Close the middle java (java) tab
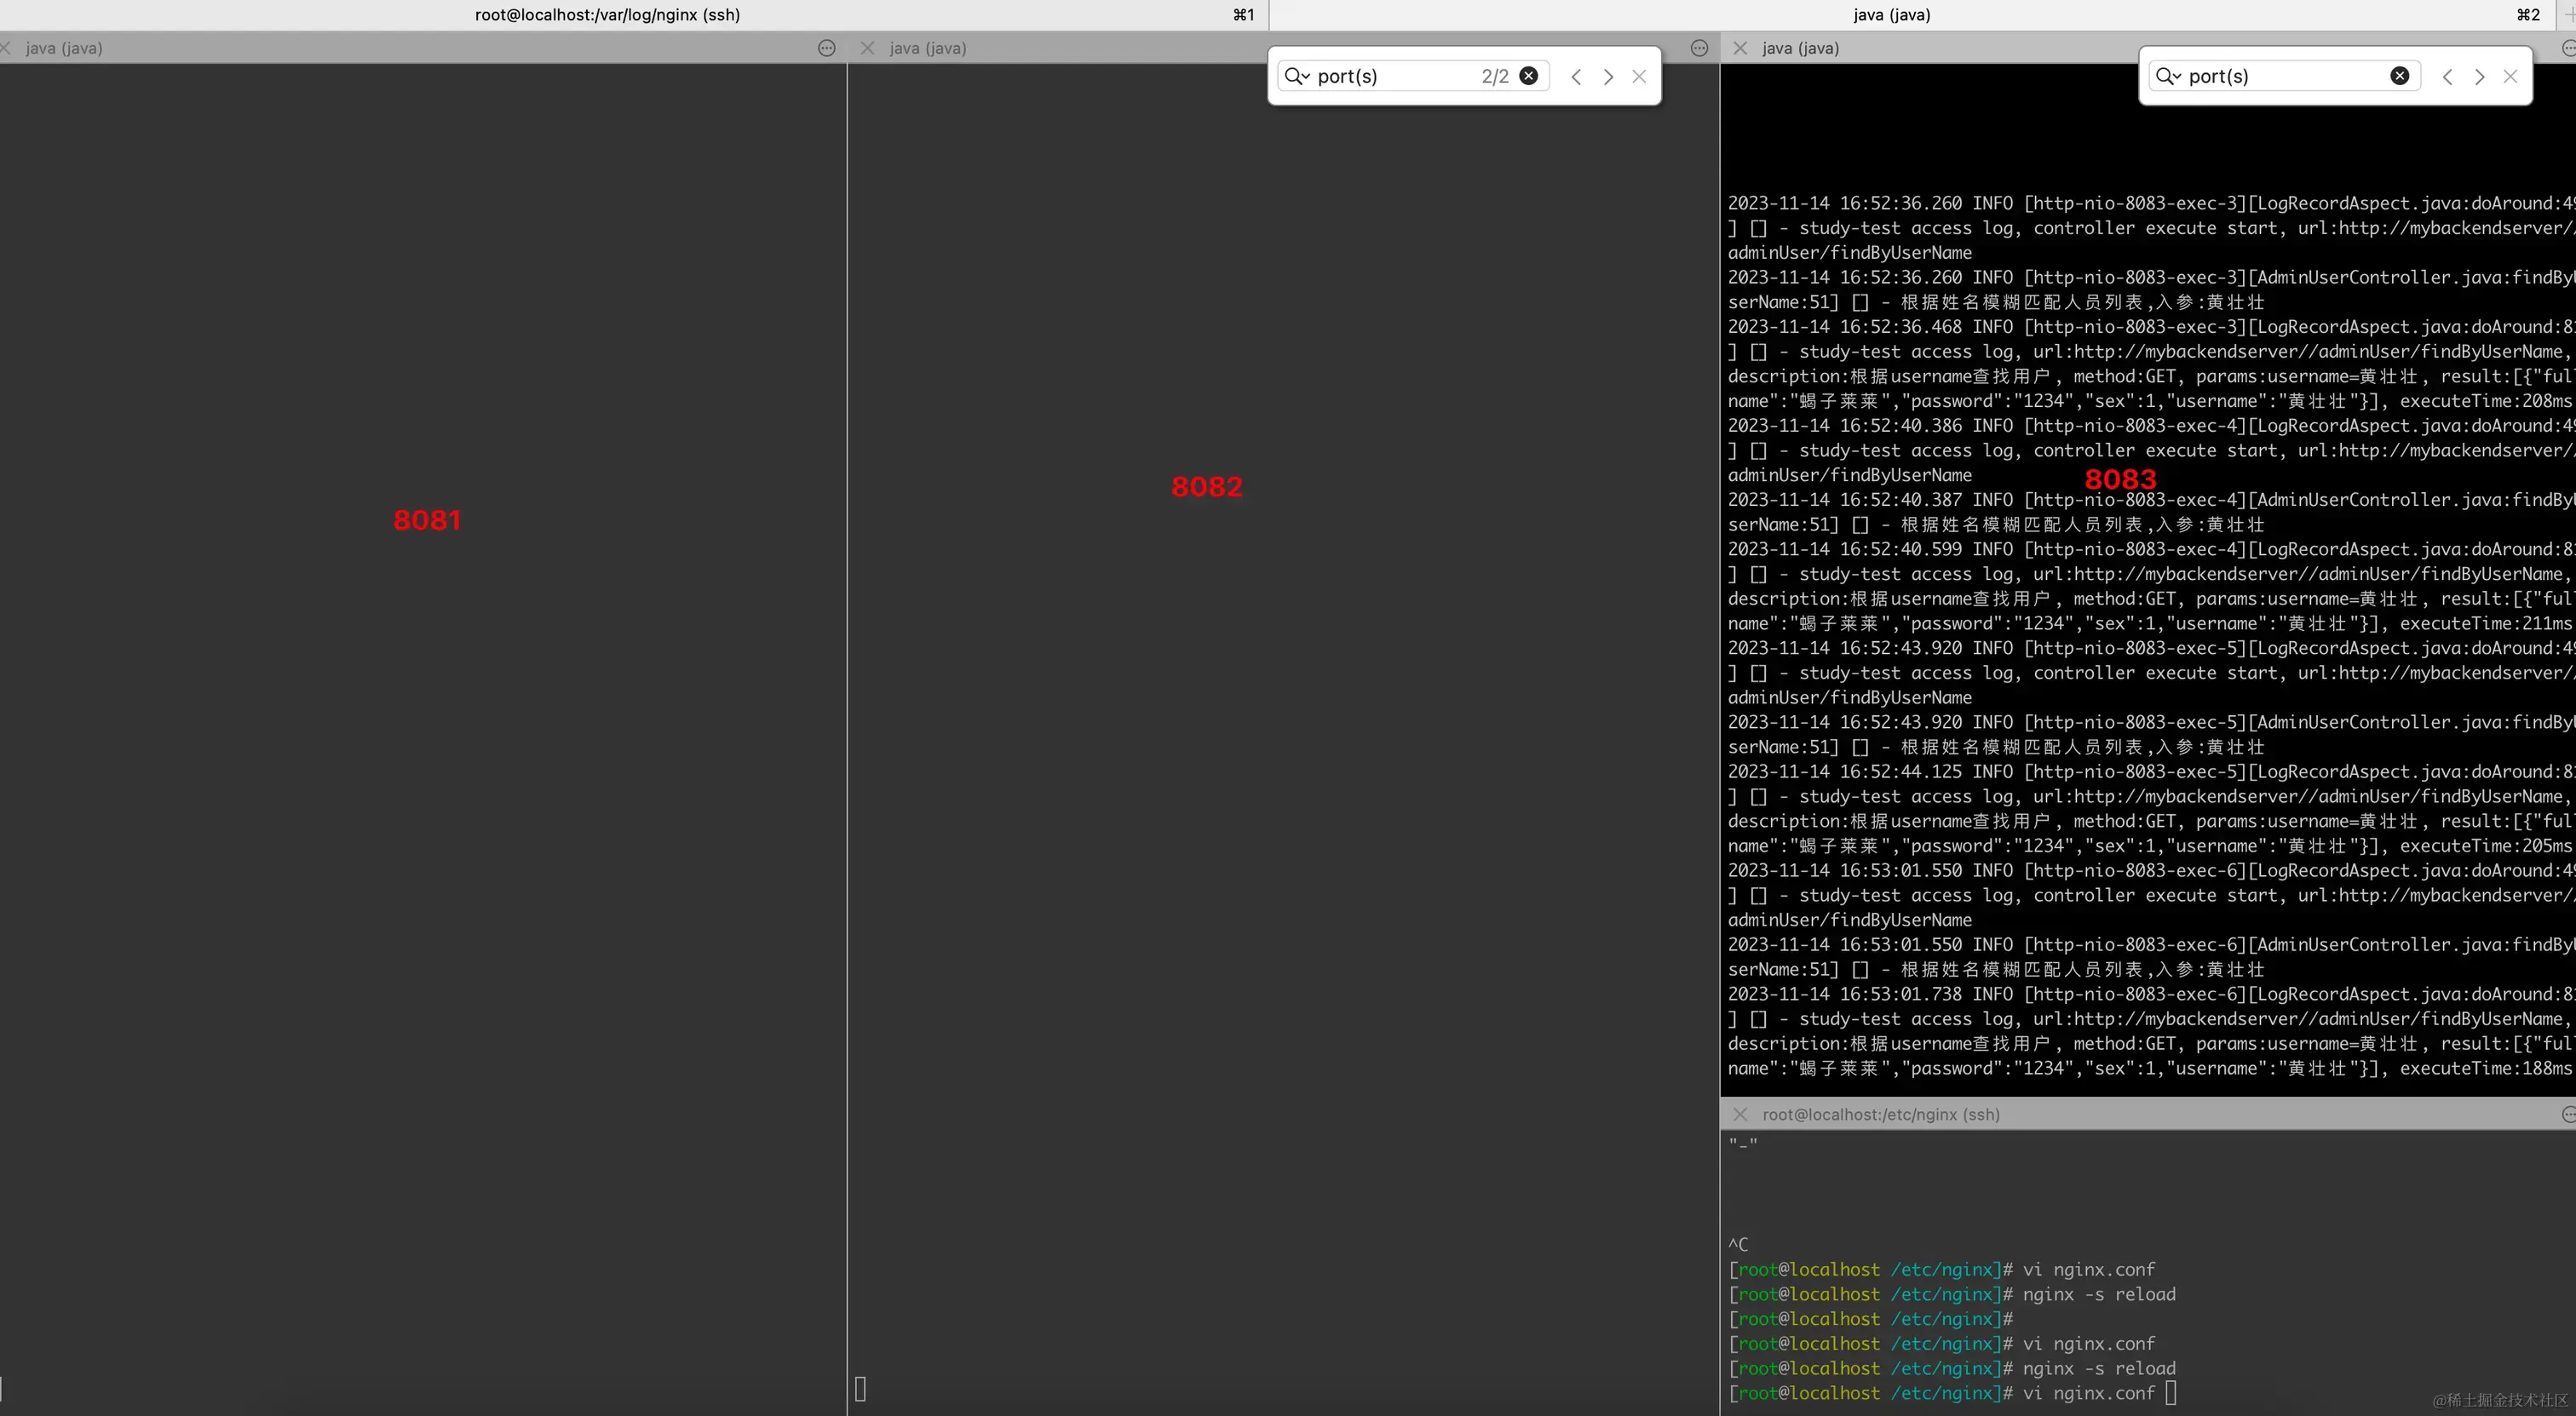 tap(867, 48)
